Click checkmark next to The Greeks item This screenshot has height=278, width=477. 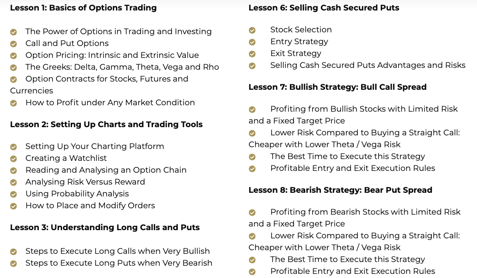click(13, 68)
